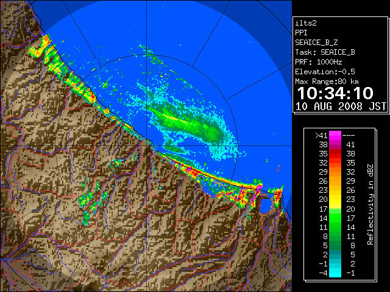Click the 'SEAICE_B_Z' product label
Image resolution: width=390 pixels, height=292 pixels.
(316, 43)
